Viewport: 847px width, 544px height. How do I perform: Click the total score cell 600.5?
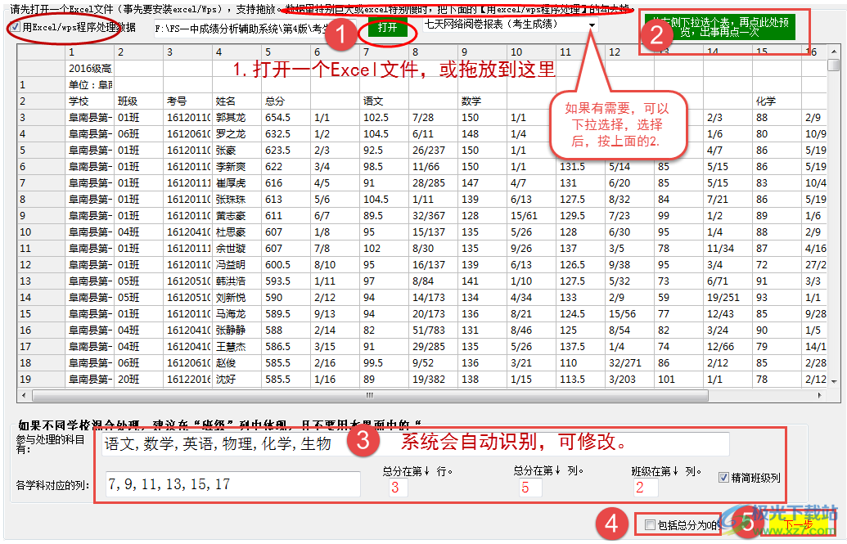click(x=286, y=265)
